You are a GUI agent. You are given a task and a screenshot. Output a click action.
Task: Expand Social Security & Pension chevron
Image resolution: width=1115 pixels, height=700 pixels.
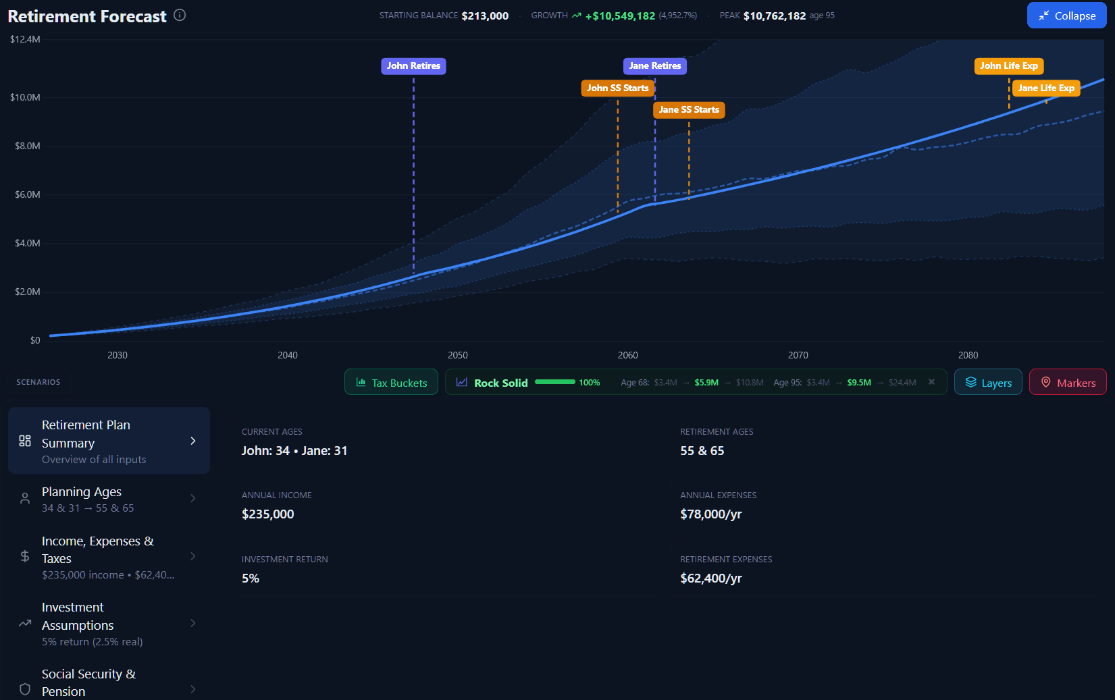193,689
